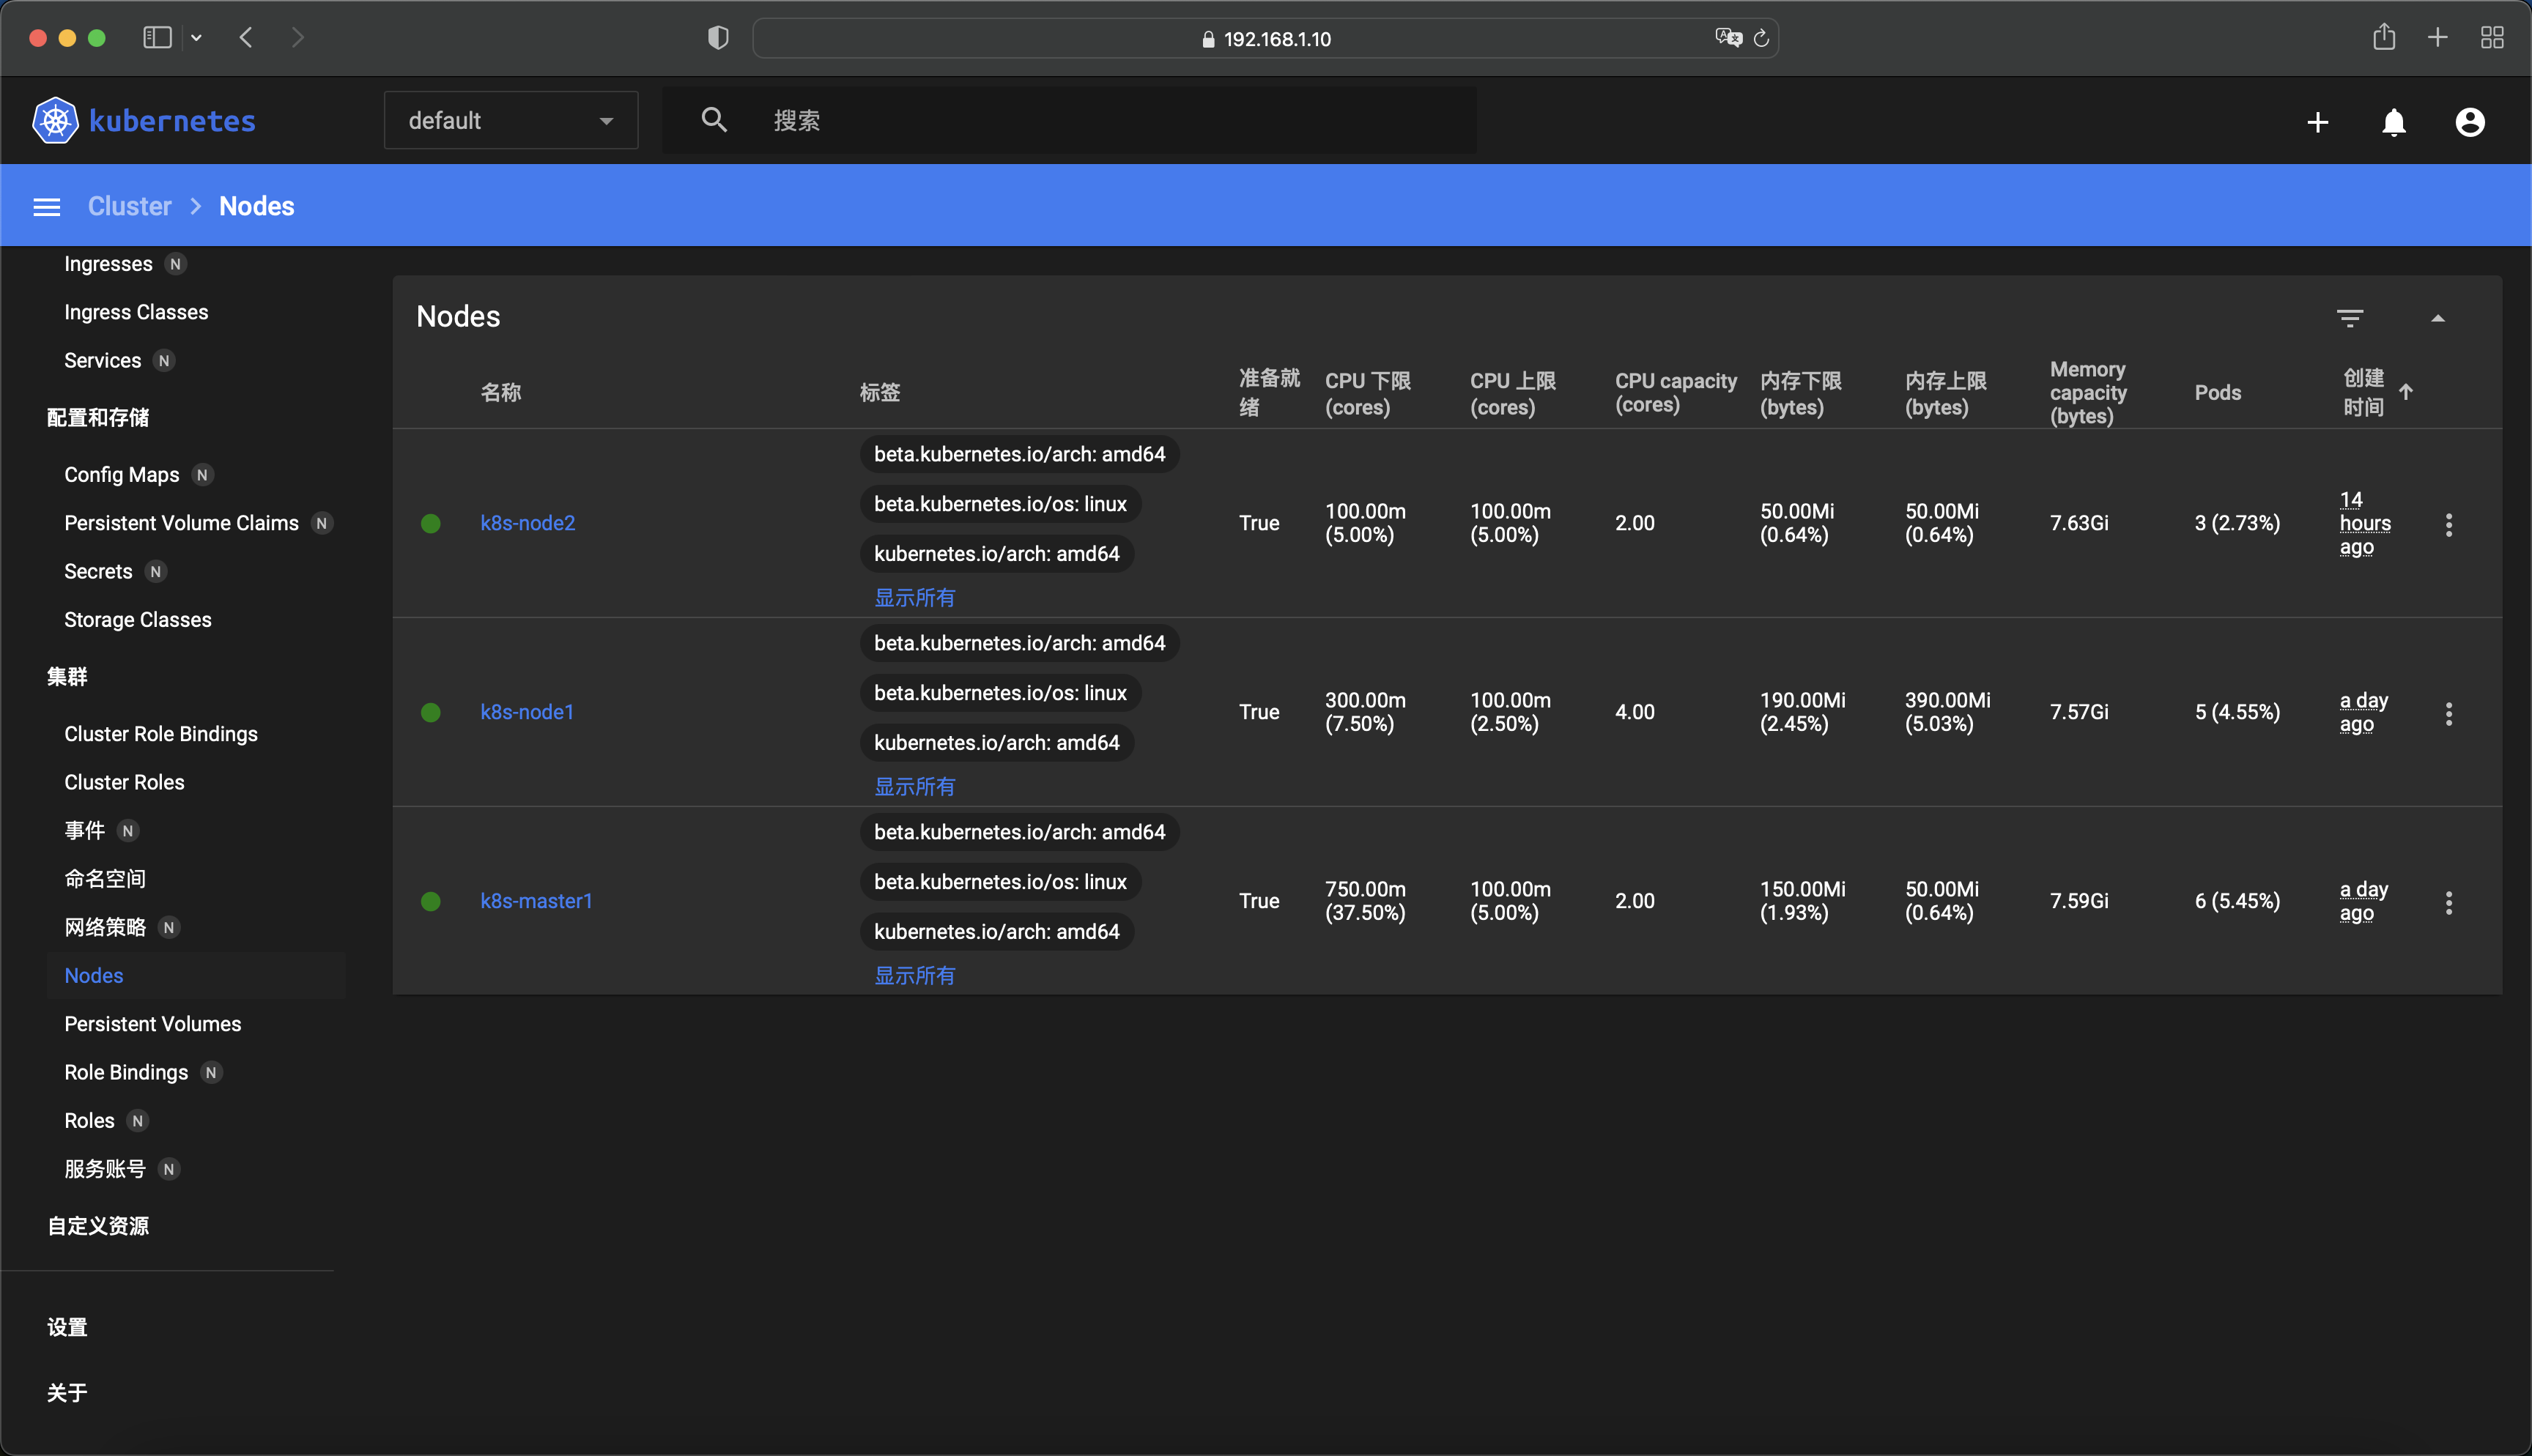The image size is (2532, 1456).
Task: Open actions menu for k8s-node2
Action: coord(2449,524)
